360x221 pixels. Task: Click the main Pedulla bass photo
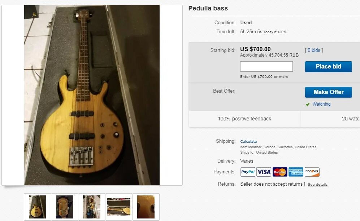pos(92,95)
